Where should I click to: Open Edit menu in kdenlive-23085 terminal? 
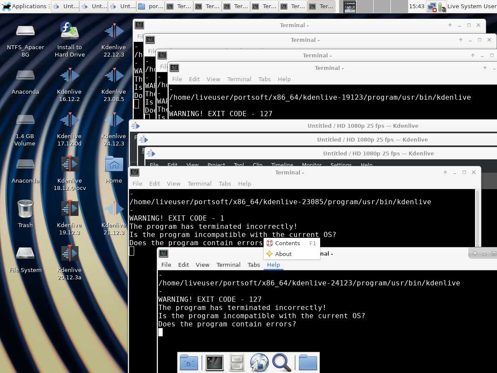click(155, 183)
